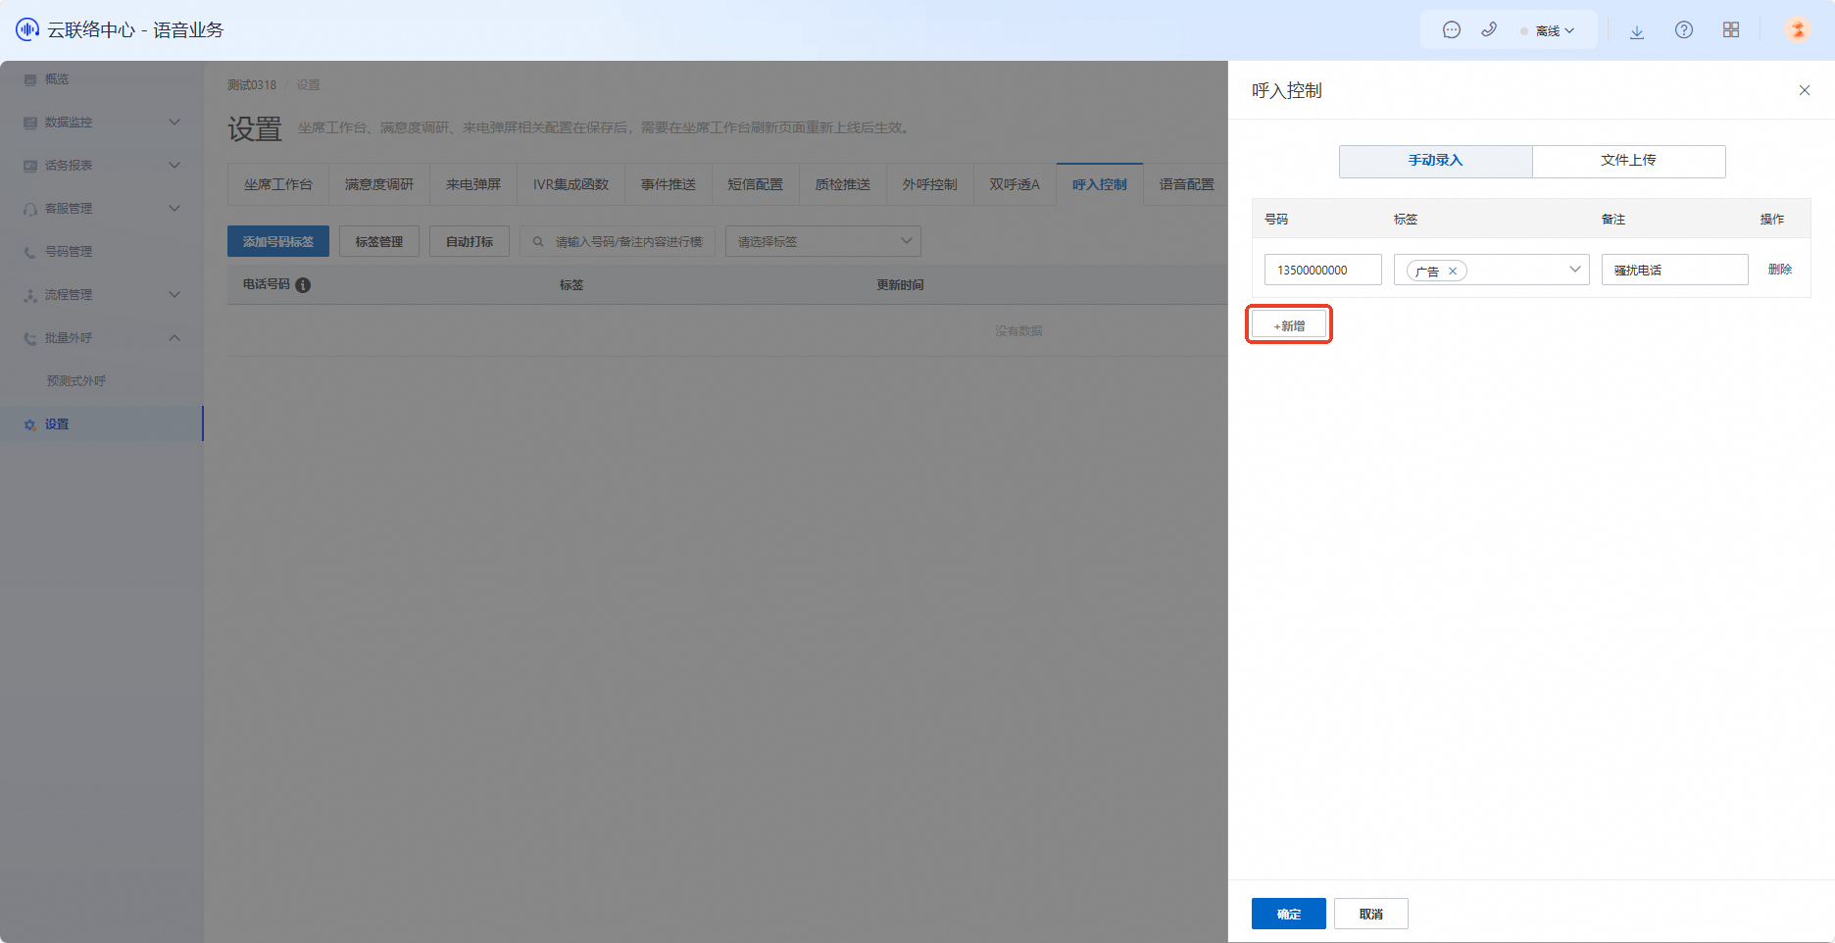The image size is (1835, 943).
Task: Open the 语音配置 tab
Action: point(1186,184)
